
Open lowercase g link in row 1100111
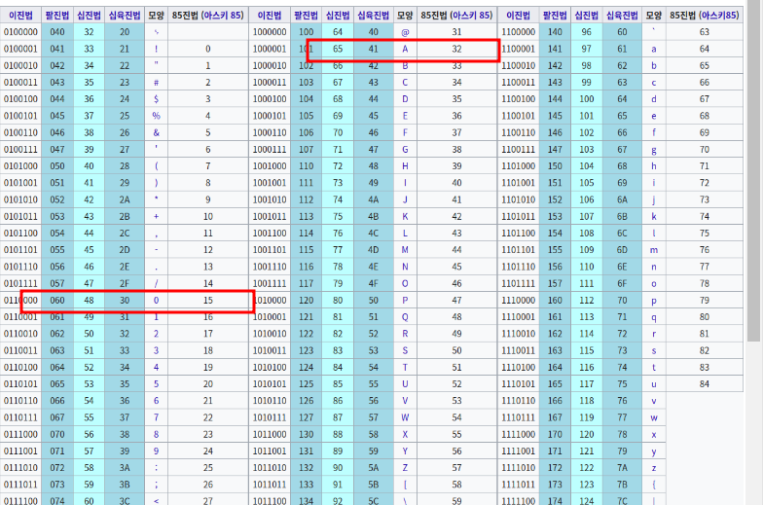(654, 150)
